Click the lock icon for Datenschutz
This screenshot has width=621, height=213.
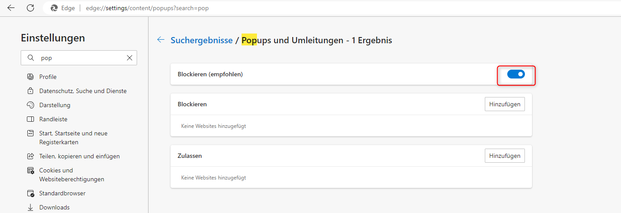point(30,91)
